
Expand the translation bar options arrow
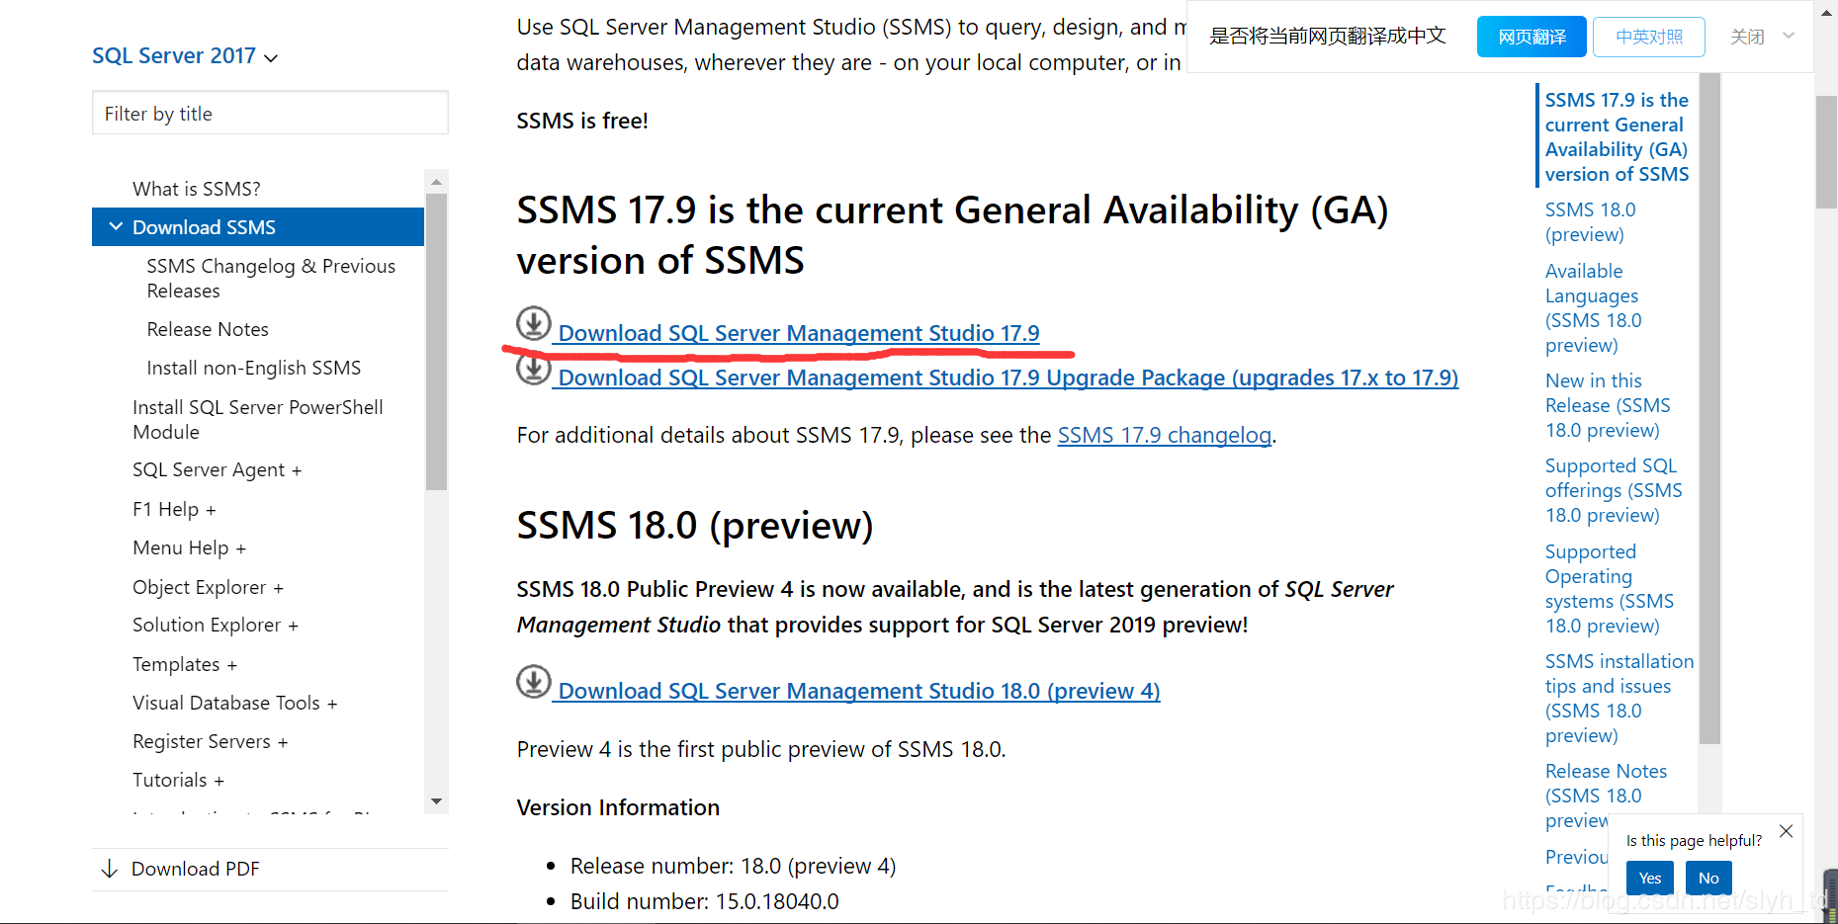1789,37
